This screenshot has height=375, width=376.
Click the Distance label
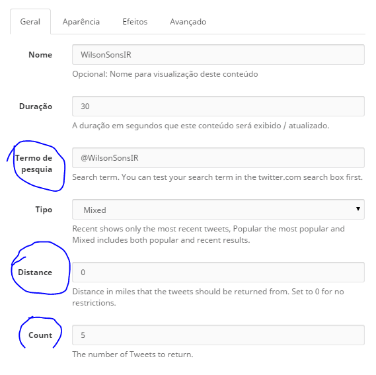35,272
